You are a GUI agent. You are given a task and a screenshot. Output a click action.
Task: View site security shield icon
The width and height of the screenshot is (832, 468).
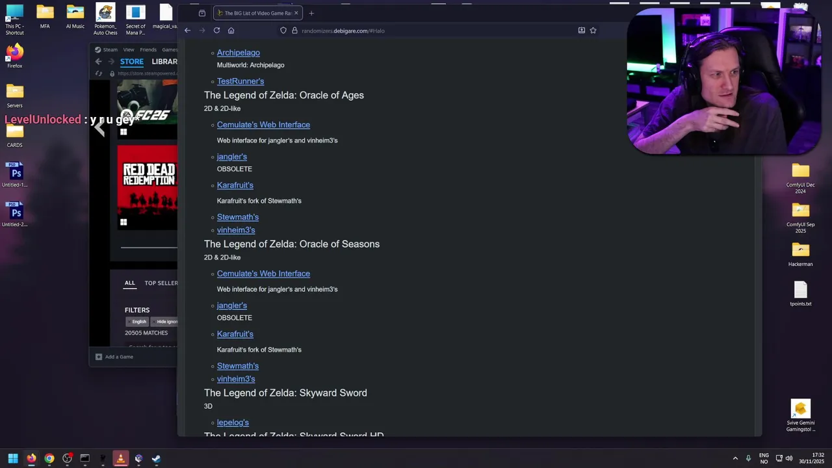(283, 31)
